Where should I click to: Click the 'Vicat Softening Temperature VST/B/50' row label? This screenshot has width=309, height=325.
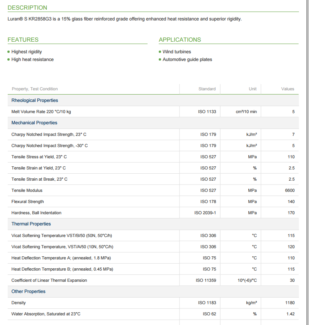pyautogui.click(x=61, y=236)
